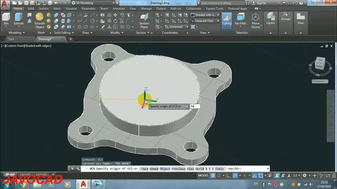Image resolution: width=337 pixels, height=189 pixels.
Task: Toggle polar tracking in status bar
Action: tap(235, 175)
